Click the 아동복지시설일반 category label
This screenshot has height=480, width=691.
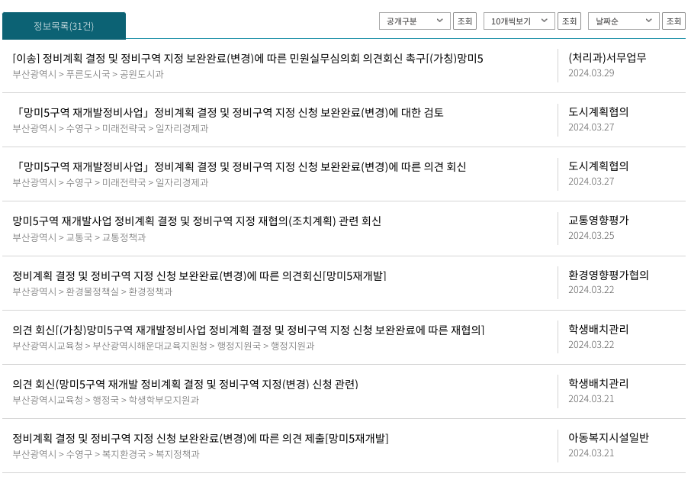[609, 438]
